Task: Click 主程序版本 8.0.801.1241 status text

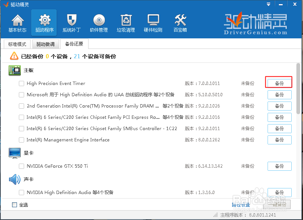Action: (248, 215)
